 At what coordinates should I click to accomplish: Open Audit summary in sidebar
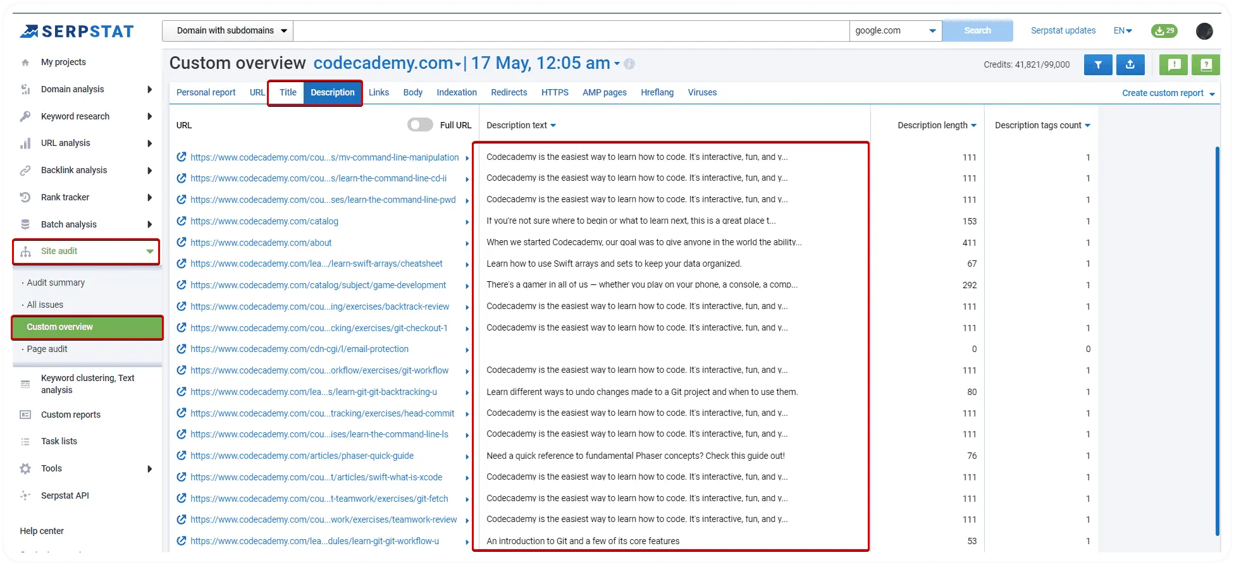pos(56,283)
